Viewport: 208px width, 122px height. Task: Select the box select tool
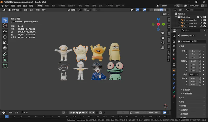5,20
